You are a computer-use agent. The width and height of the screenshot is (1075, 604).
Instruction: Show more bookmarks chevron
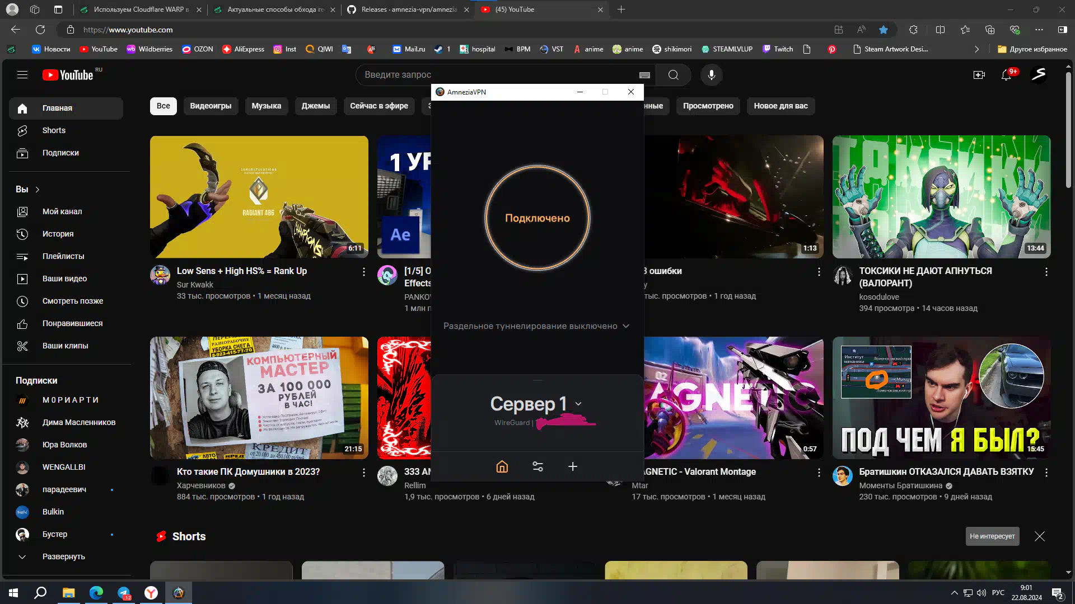pyautogui.click(x=976, y=49)
